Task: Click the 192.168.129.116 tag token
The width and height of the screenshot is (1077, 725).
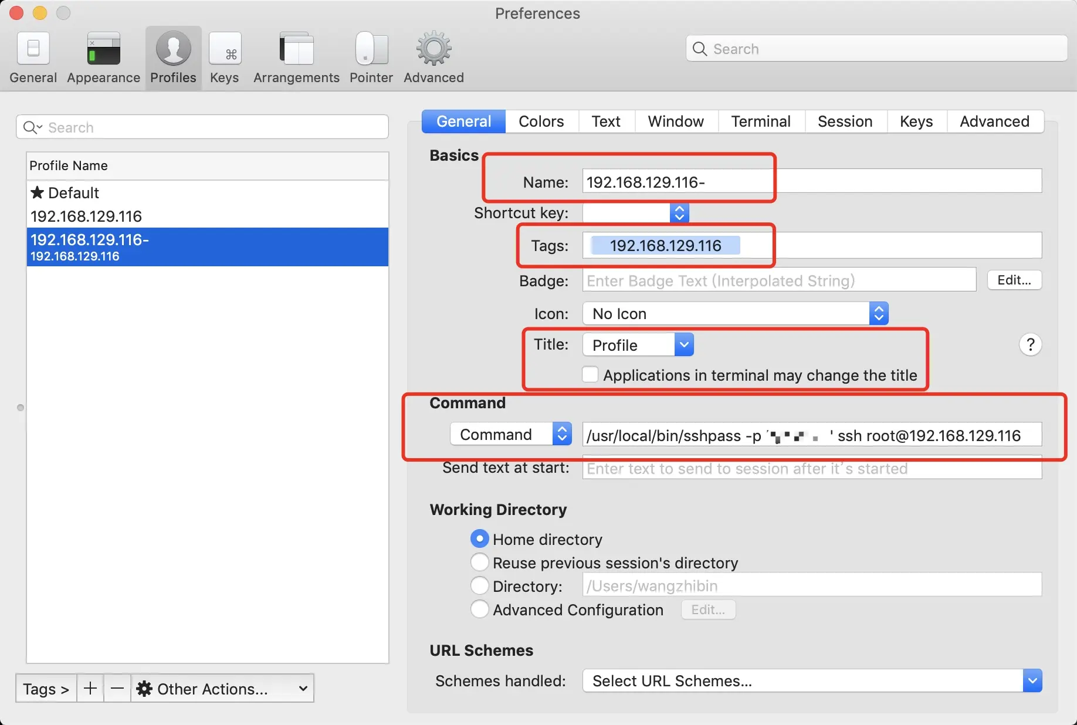Action: tap(665, 245)
